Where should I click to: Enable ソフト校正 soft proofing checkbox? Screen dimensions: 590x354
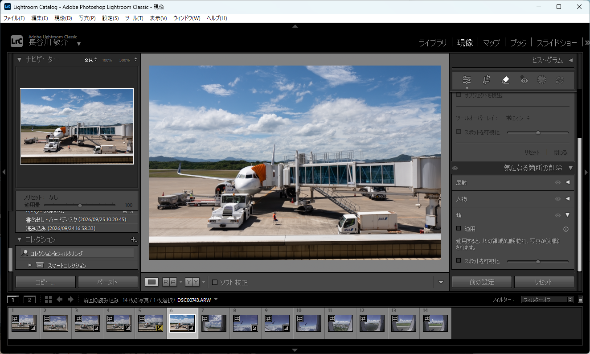[215, 282]
